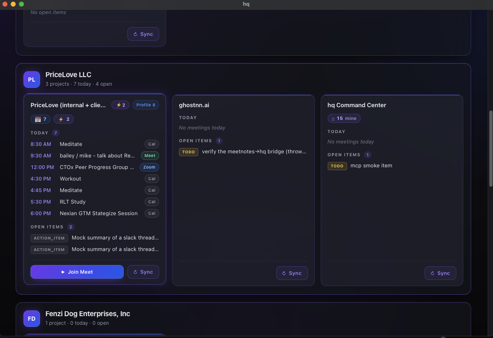Click Cal tag for Workout
The image size is (493, 338).
pyautogui.click(x=152, y=178)
